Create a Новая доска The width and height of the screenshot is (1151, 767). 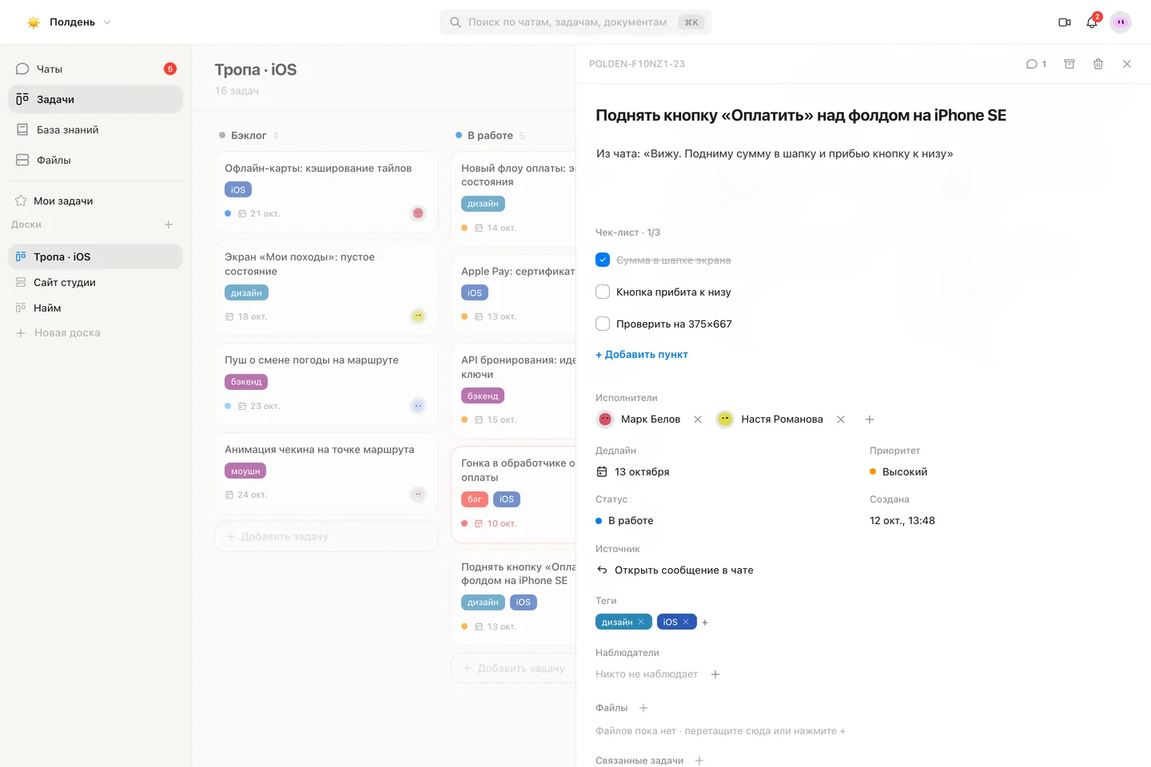coord(95,333)
